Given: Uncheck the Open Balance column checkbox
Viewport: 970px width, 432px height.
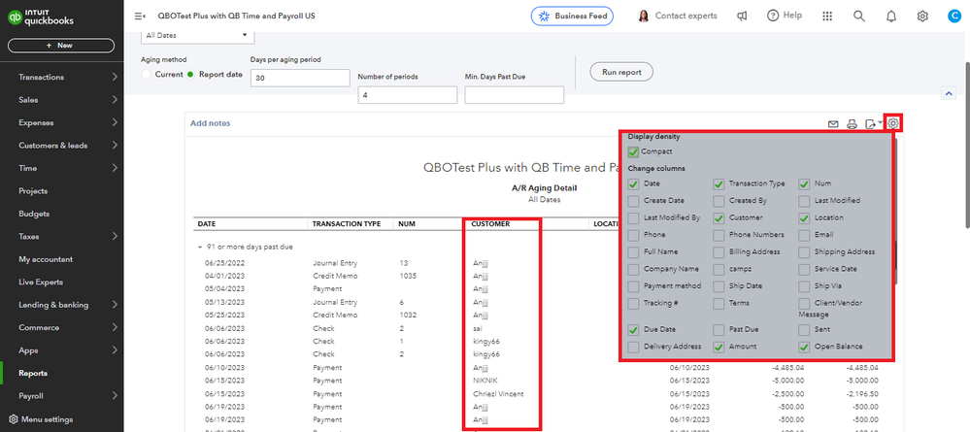Looking at the screenshot, I should pyautogui.click(x=804, y=348).
